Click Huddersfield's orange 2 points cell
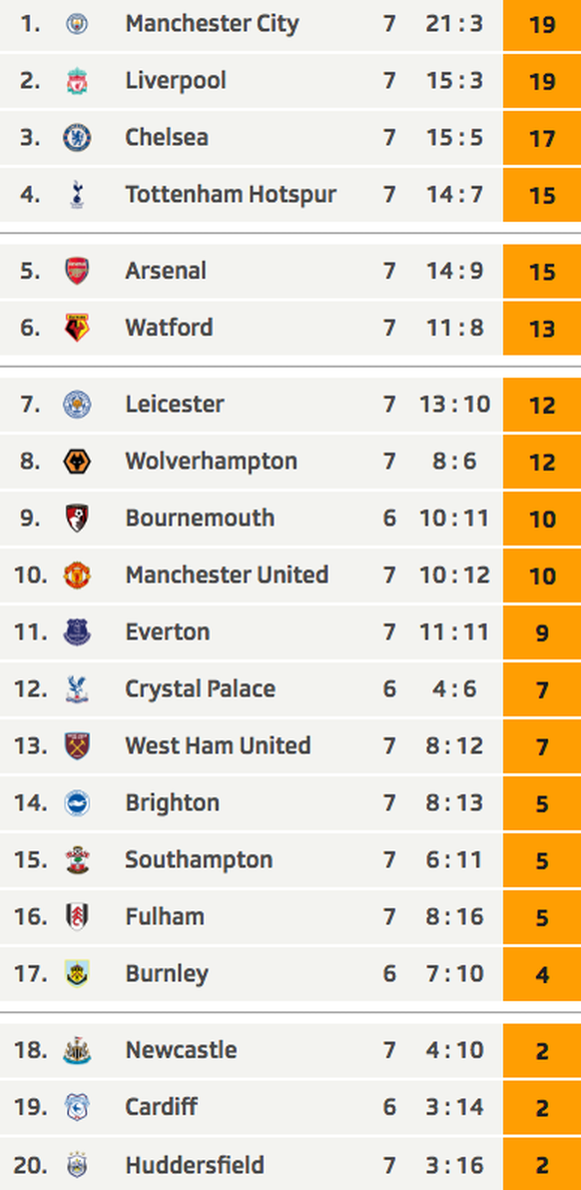581x1190 pixels. [x=541, y=1164]
